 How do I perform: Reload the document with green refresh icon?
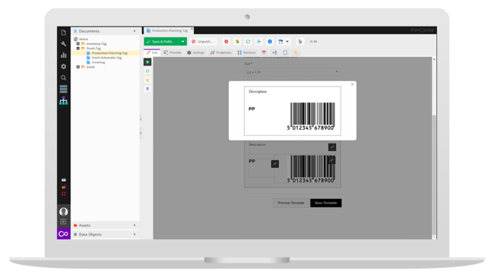[248, 42]
